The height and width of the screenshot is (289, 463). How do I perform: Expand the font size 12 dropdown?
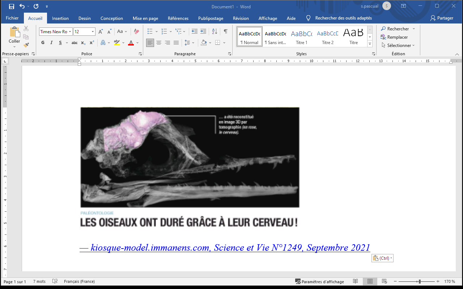(x=93, y=32)
